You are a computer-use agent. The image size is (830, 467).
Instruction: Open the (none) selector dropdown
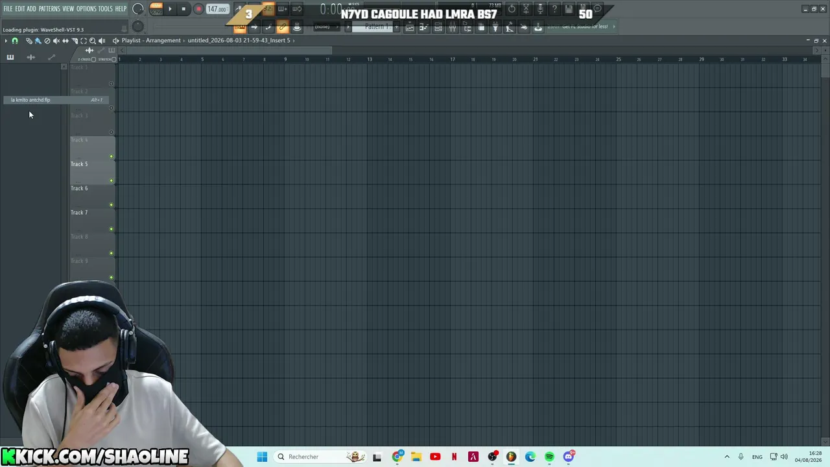pyautogui.click(x=326, y=27)
